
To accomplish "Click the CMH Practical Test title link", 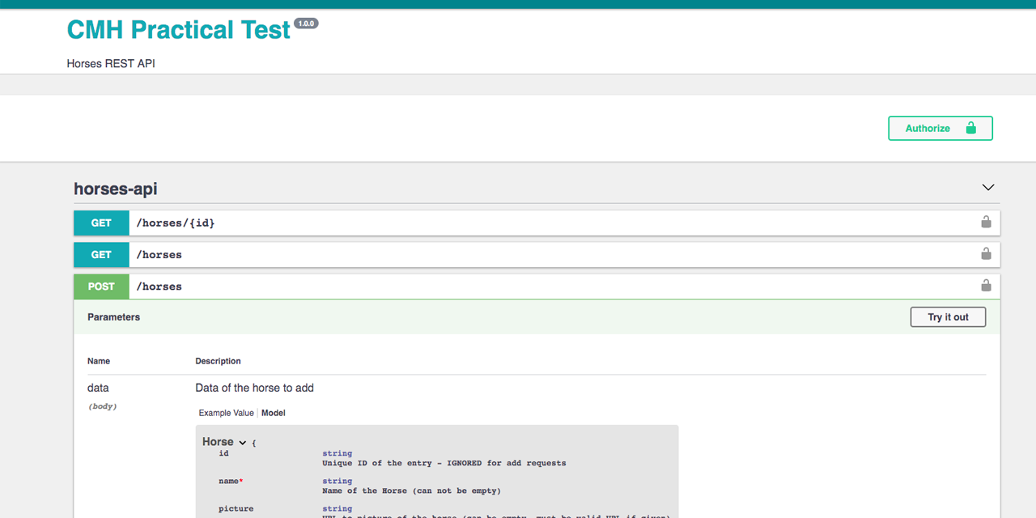I will (x=178, y=29).
